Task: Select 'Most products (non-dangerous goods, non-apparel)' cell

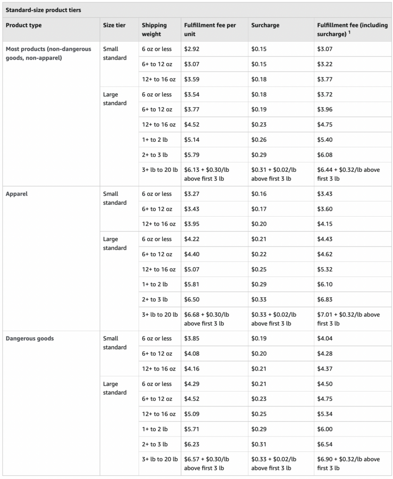Action: pyautogui.click(x=48, y=53)
